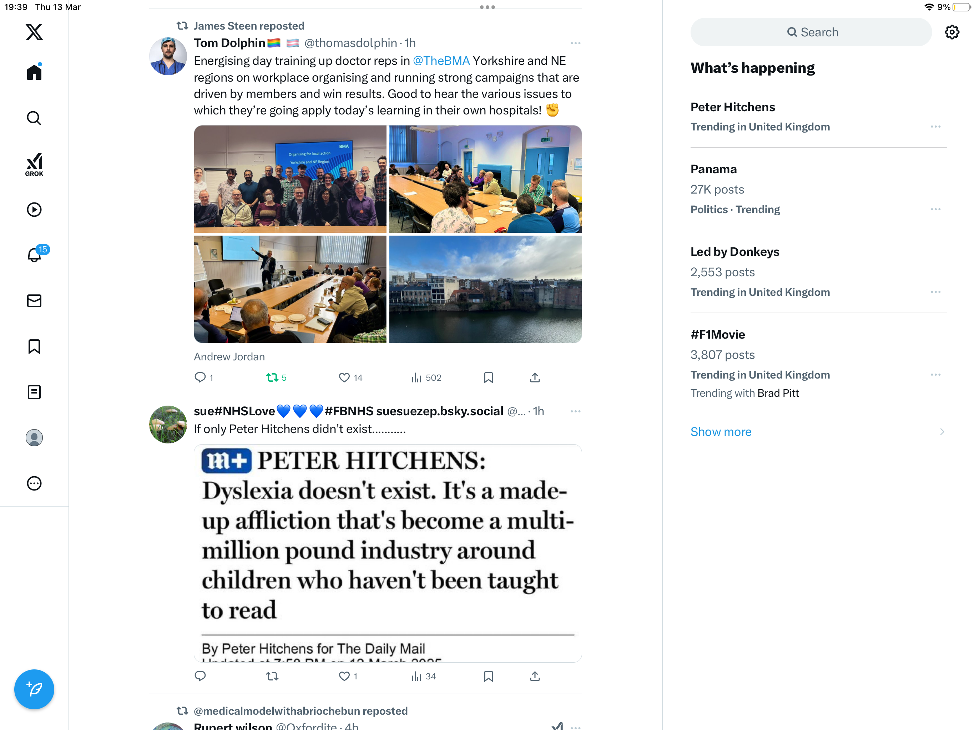The width and height of the screenshot is (975, 730).
Task: Open options for Peter Hitchens trend
Action: (x=935, y=127)
